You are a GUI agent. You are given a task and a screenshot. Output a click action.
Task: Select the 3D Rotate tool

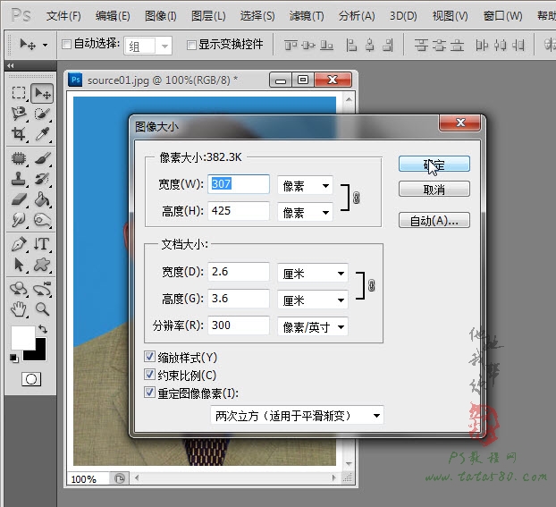(x=19, y=289)
